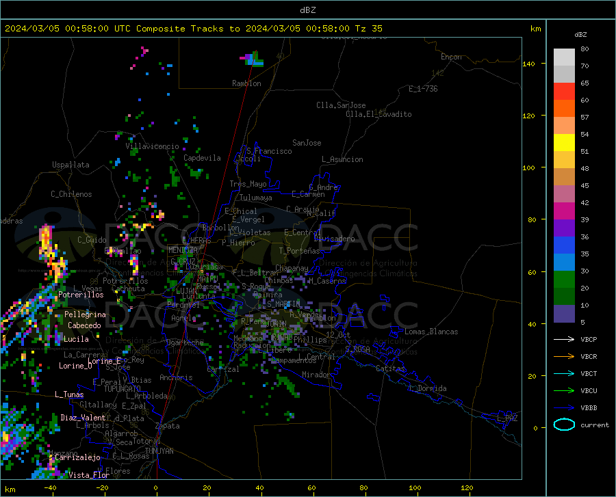616x497 pixels.
Task: Click the S_Francisco place label
Action: [x=269, y=151]
